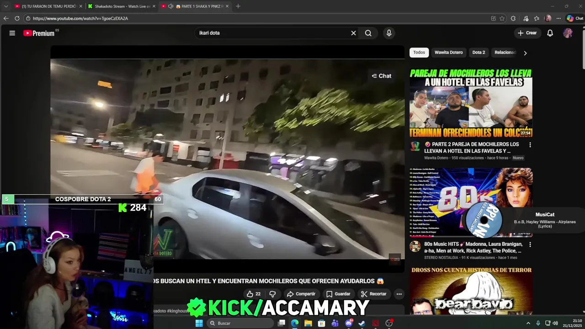Image resolution: width=585 pixels, height=329 pixels.
Task: Clear the search text with the X
Action: pos(353,33)
